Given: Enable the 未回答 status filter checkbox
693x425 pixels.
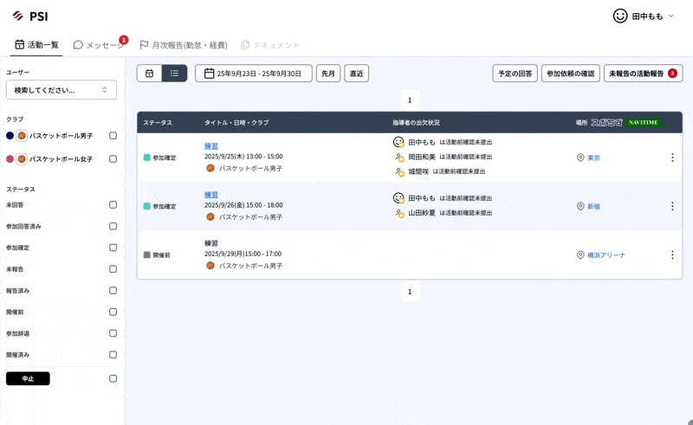Looking at the screenshot, I should [x=113, y=205].
